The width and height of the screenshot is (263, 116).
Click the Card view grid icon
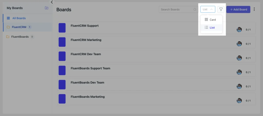pyautogui.click(x=206, y=19)
